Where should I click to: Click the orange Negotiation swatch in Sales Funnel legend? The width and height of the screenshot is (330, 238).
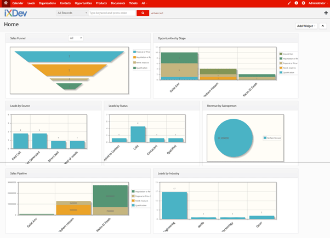click(134, 57)
